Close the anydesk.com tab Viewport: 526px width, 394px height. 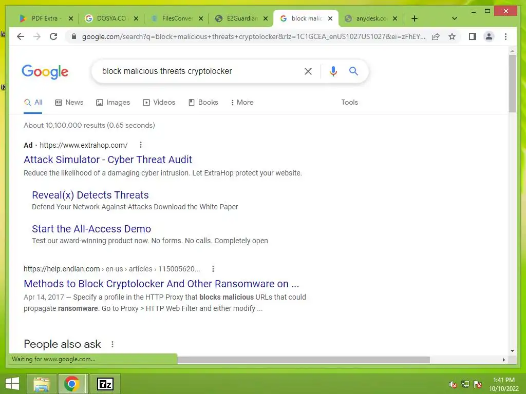click(x=395, y=18)
